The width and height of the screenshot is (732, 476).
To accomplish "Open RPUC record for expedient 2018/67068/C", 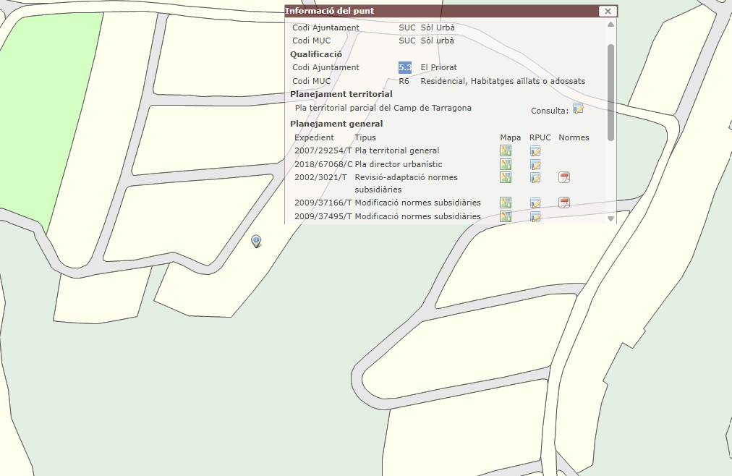I will point(535,164).
